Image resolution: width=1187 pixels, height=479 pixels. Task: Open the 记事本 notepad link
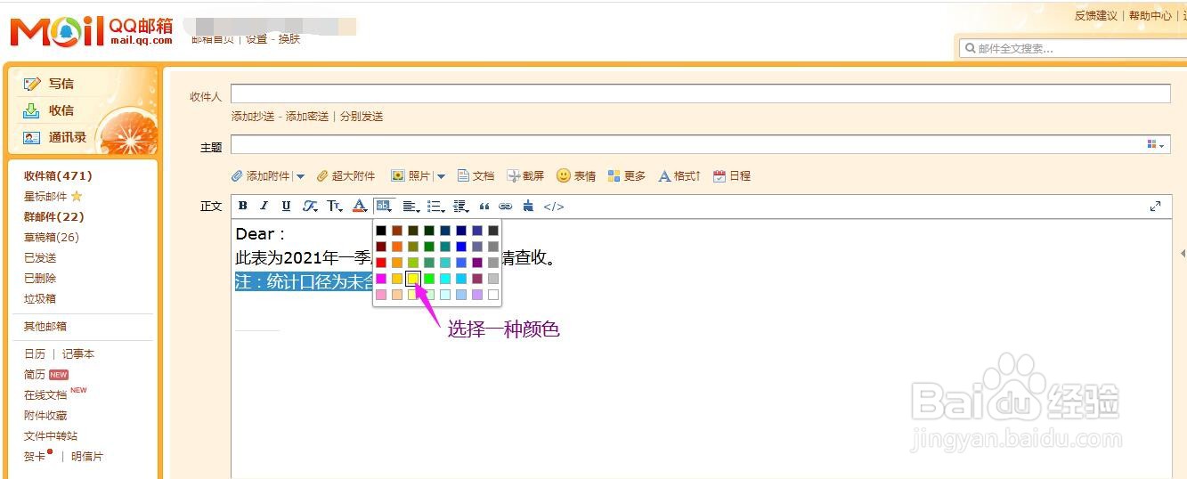click(78, 353)
